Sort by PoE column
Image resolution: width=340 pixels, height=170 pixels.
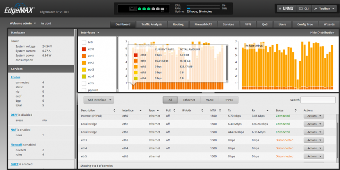pyautogui.click(x=170, y=110)
